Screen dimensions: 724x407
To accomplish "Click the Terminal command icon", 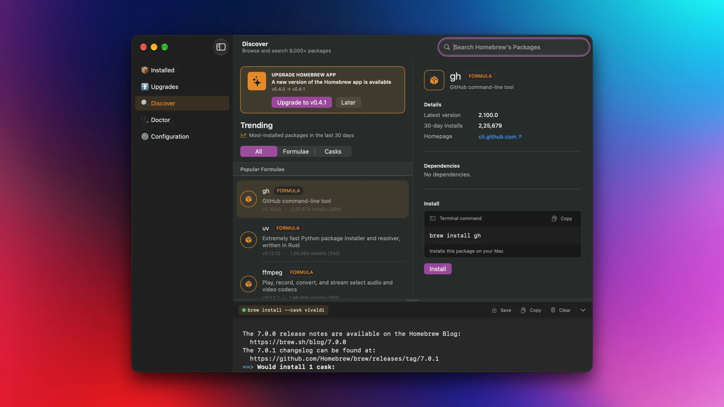I will (x=433, y=218).
